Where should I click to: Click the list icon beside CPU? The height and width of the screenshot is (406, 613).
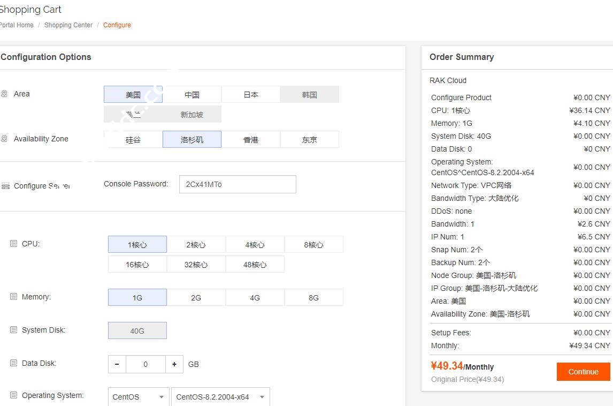(x=14, y=244)
